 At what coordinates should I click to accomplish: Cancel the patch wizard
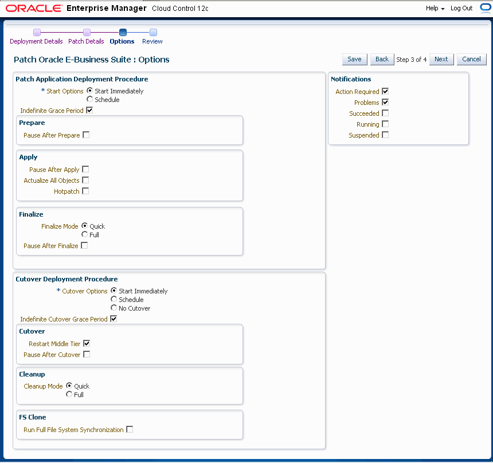[471, 59]
